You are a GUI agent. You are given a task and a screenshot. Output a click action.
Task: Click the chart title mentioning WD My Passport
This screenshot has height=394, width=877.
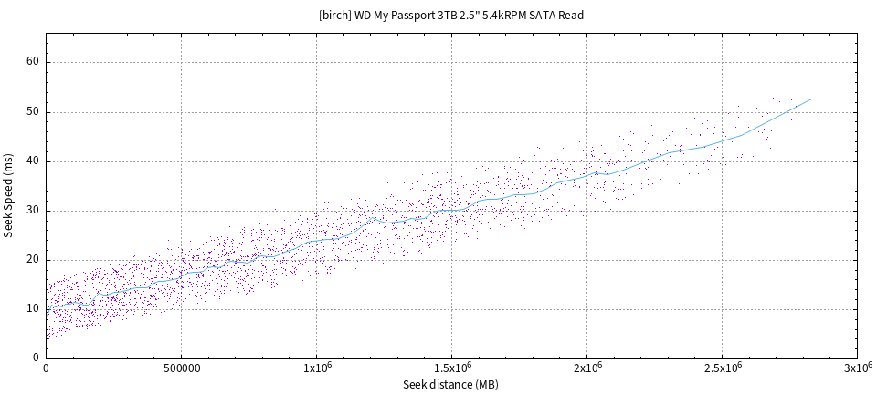450,15
